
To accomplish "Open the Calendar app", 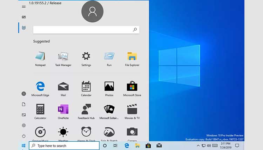I will (x=86, y=89).
